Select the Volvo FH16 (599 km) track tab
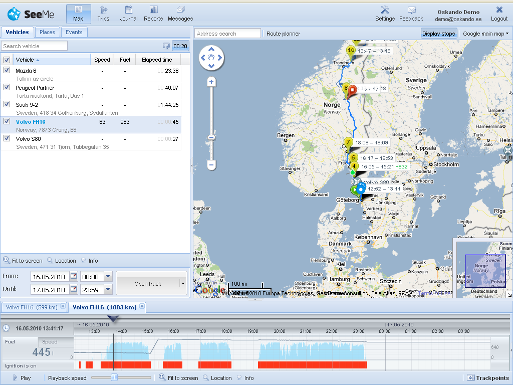This screenshot has width=513, height=385. point(32,307)
